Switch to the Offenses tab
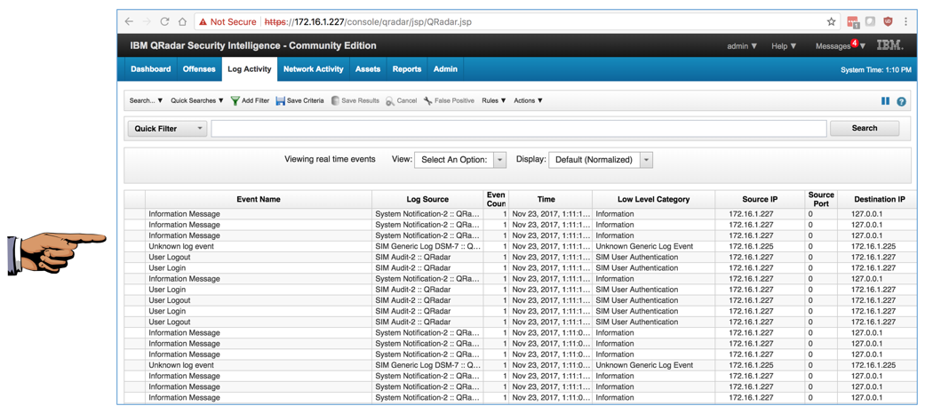925x414 pixels. [199, 69]
